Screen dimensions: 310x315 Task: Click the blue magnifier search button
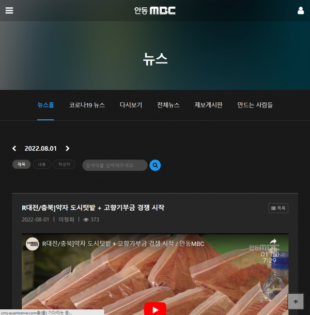pyautogui.click(x=155, y=165)
